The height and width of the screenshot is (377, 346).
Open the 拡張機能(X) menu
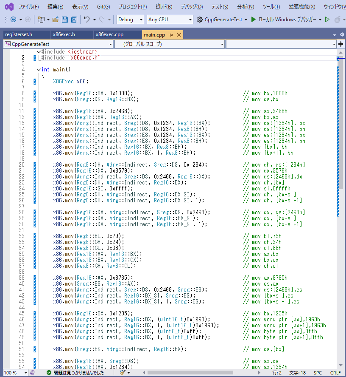(302, 7)
